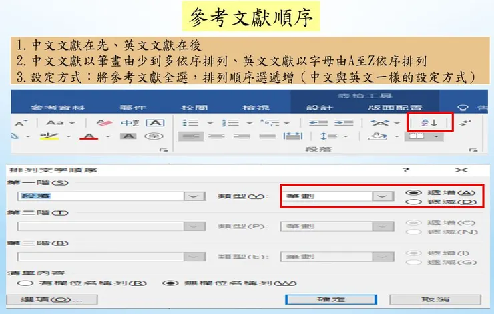
Task: Expand the multilevel list dropdown arrow
Action: pos(286,123)
